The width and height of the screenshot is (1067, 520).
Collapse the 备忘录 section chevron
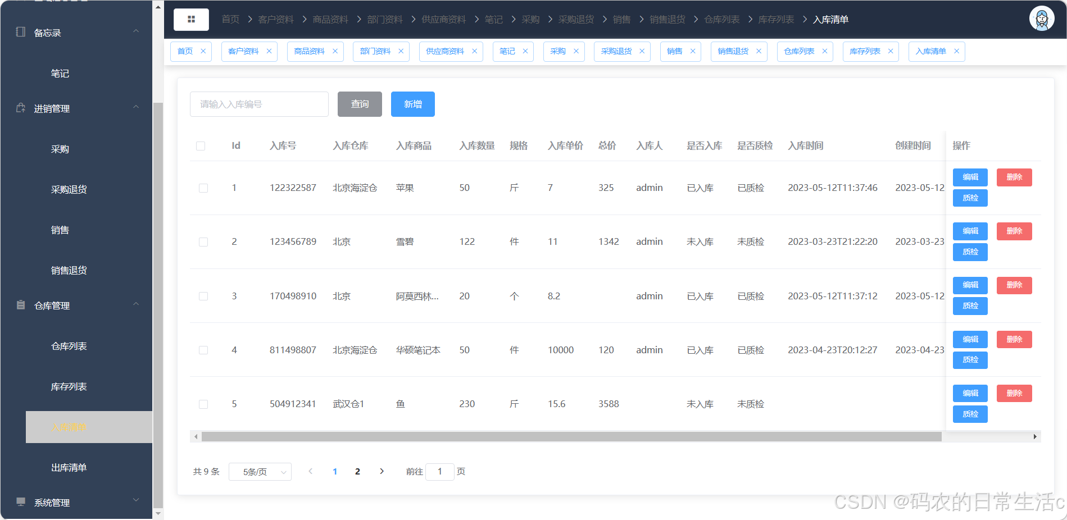135,31
